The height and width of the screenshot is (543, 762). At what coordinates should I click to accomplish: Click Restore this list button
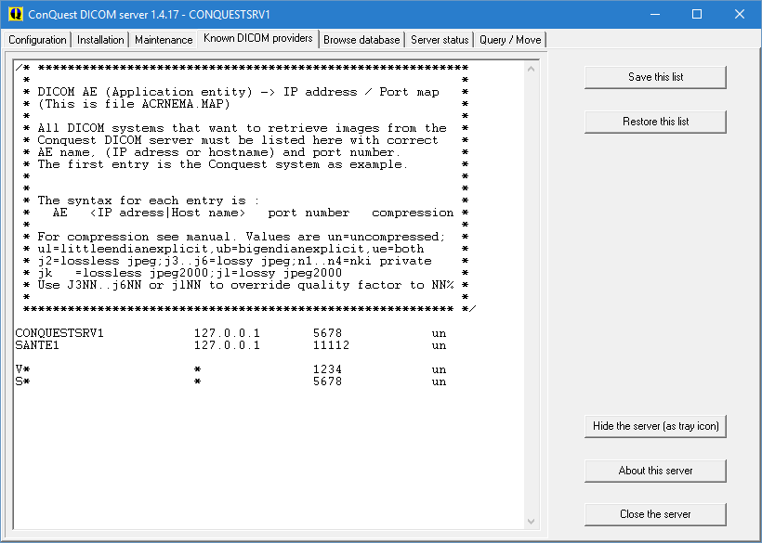(x=655, y=122)
